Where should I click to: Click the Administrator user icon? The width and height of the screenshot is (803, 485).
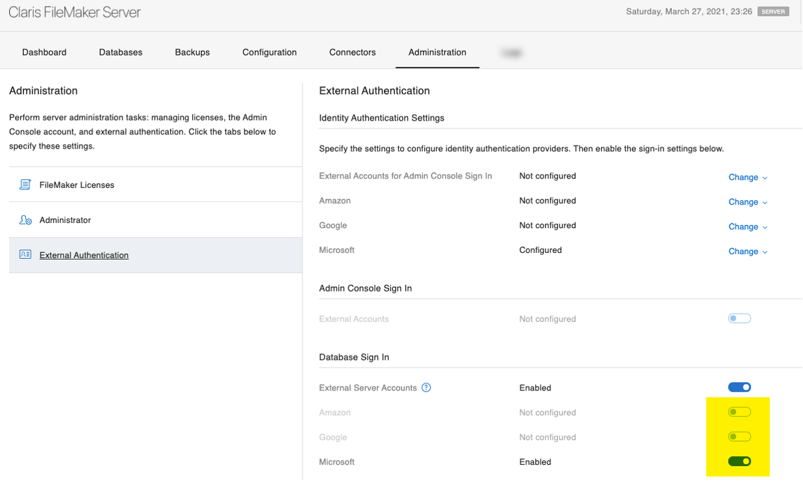(25, 220)
